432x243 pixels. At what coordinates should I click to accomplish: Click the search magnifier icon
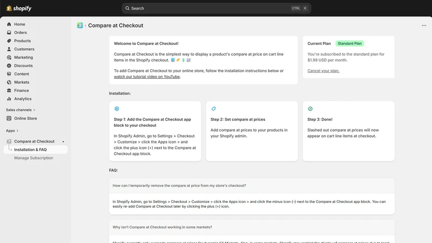click(x=127, y=8)
